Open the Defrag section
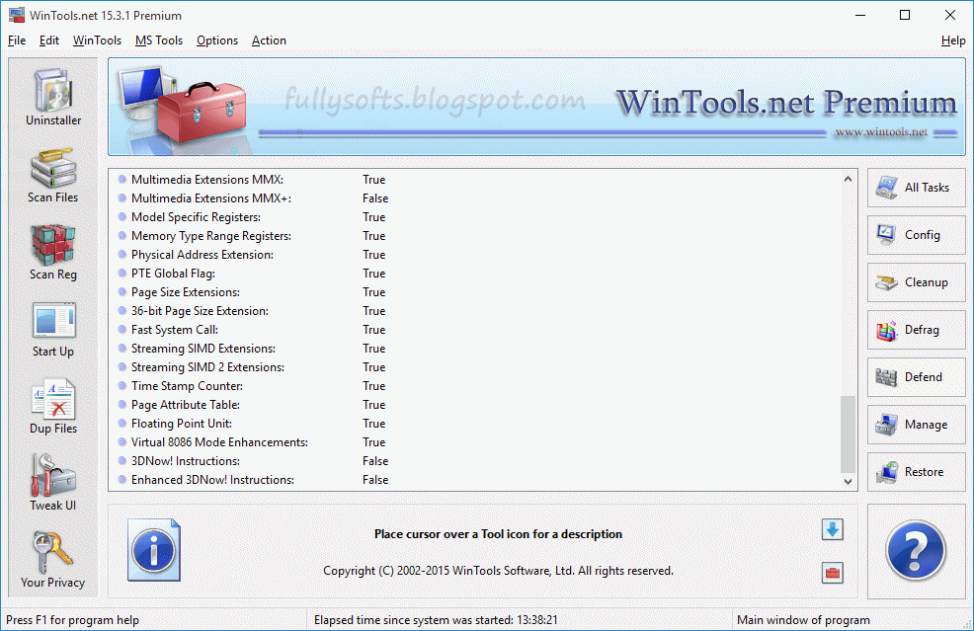The image size is (974, 631). [x=917, y=330]
